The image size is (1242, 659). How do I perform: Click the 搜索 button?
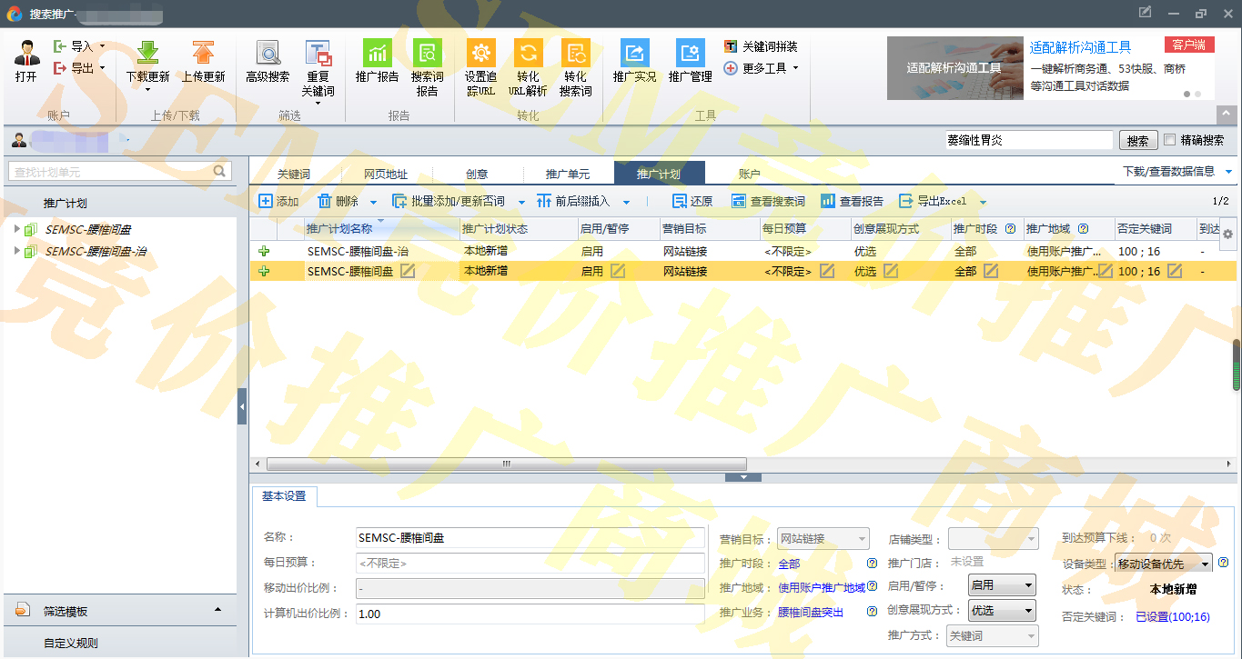pyautogui.click(x=1138, y=140)
